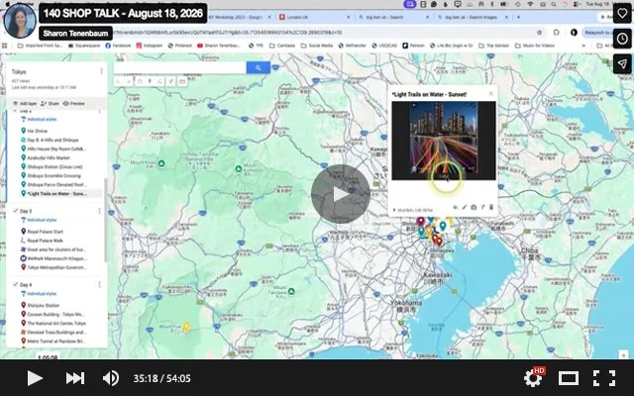Open Sharon Tenenbaum's profile avatar
The height and width of the screenshot is (396, 634).
pyautogui.click(x=20, y=20)
